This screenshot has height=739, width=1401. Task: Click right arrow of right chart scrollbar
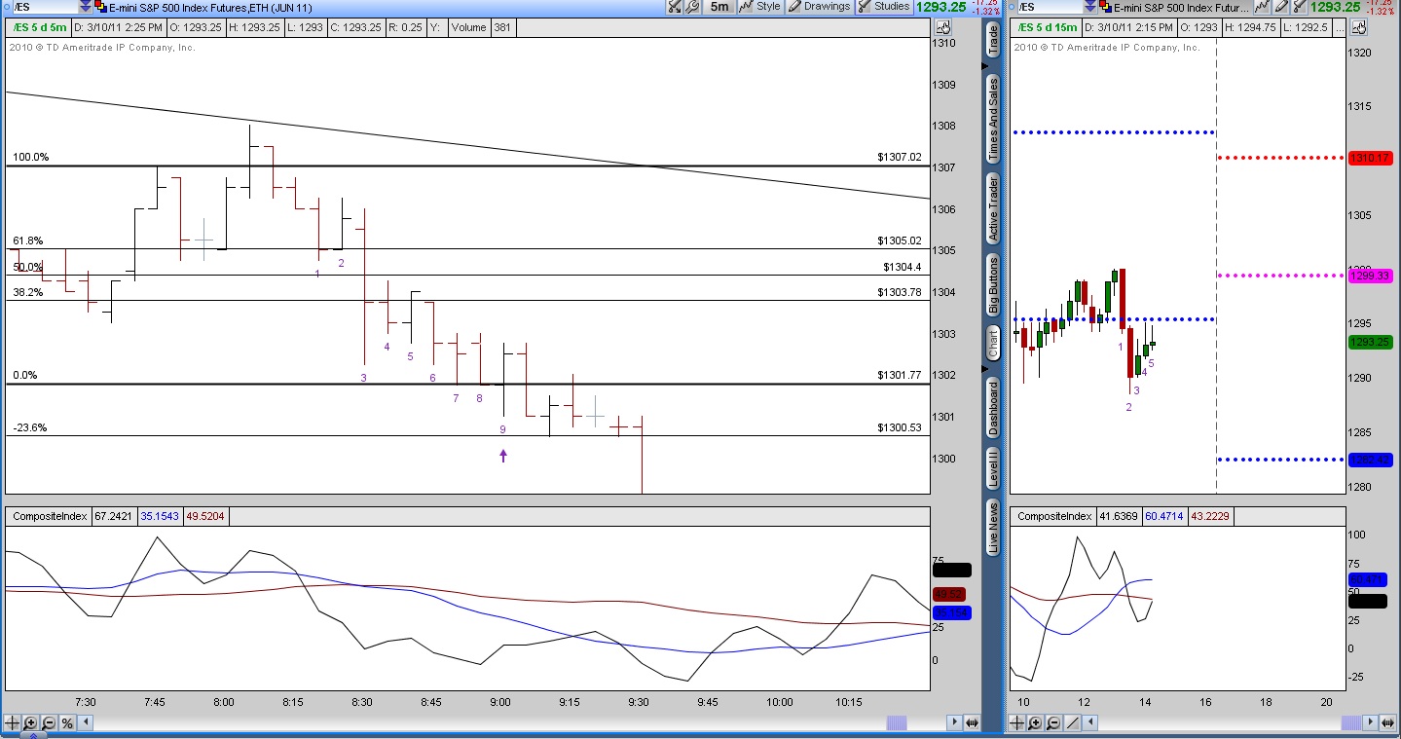pyautogui.click(x=1372, y=722)
